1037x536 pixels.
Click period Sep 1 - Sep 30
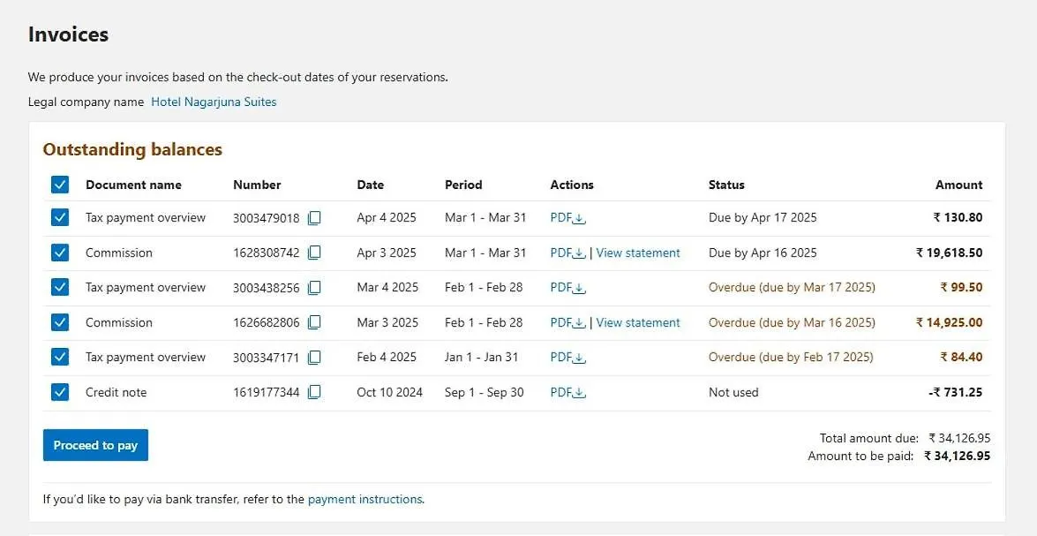tap(485, 392)
